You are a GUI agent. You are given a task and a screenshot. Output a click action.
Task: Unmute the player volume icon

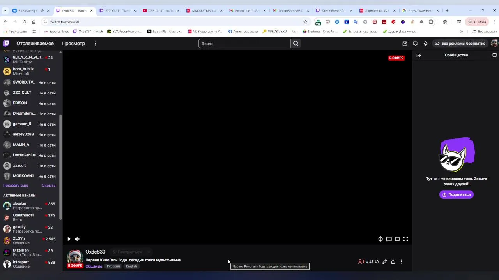click(x=77, y=239)
